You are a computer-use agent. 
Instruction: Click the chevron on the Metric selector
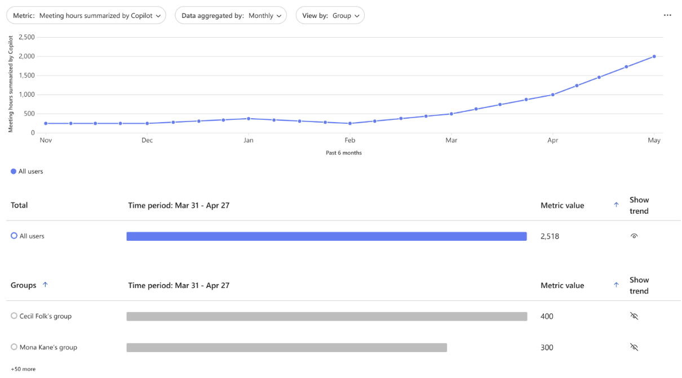click(158, 15)
